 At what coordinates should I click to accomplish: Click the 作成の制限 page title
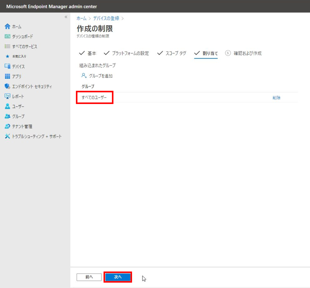(x=95, y=29)
